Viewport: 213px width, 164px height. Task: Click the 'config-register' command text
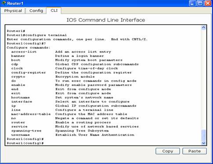click(x=29, y=73)
